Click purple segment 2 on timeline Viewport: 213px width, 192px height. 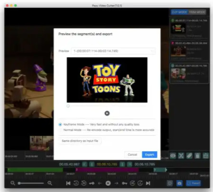coord(107,170)
